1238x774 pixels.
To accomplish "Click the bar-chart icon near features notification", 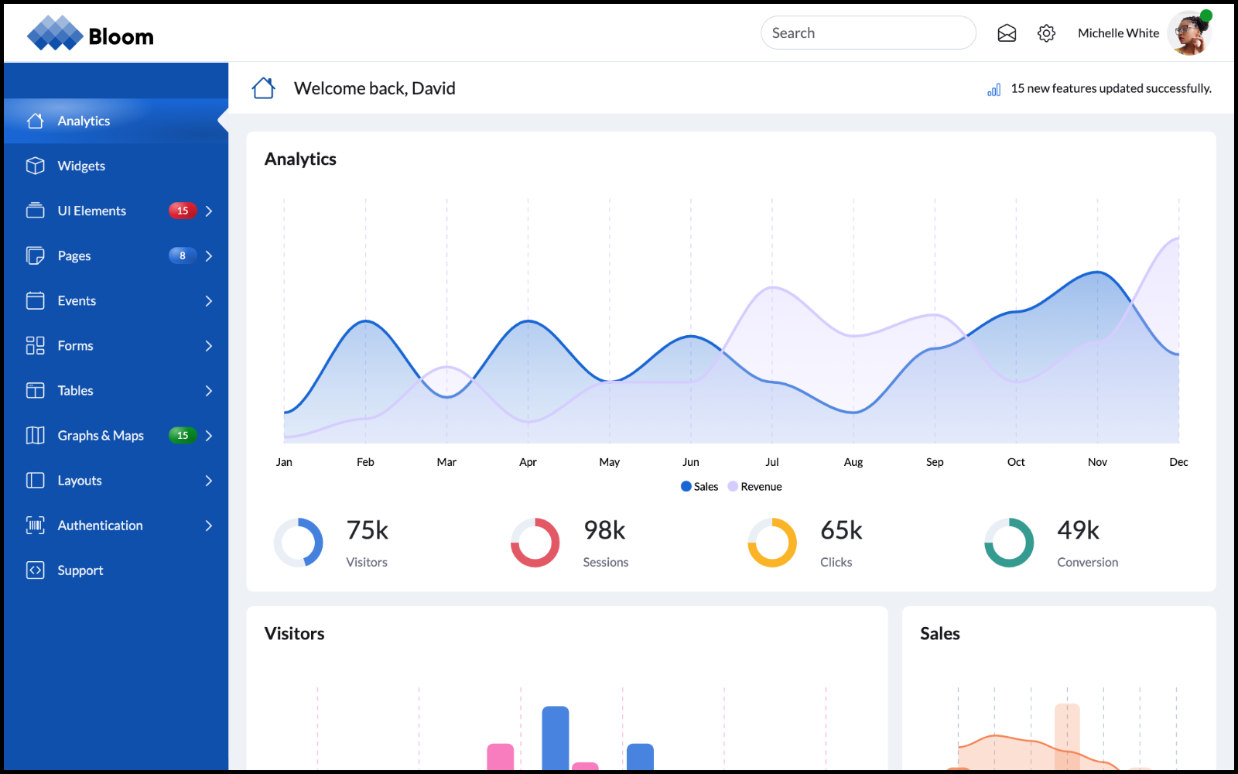I will (x=993, y=88).
